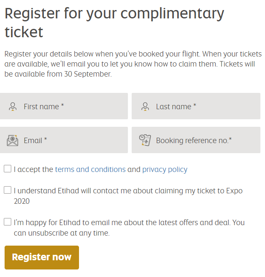265x277 pixels.
Task: Select the Last name text field
Action: (x=205, y=106)
